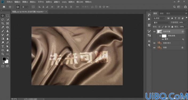Viewport: 188px width, 100px height.
Task: Toggle Lock all padlock in Layers panel
Action: (172, 27)
